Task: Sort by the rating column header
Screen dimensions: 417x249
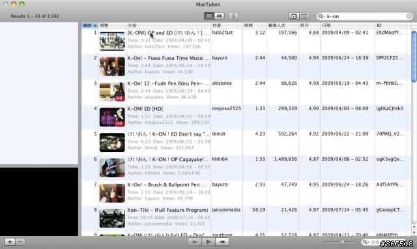Action: click(309, 25)
